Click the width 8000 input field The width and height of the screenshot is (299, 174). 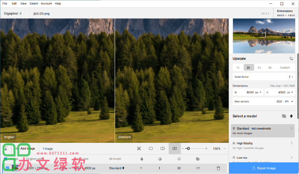248,92
